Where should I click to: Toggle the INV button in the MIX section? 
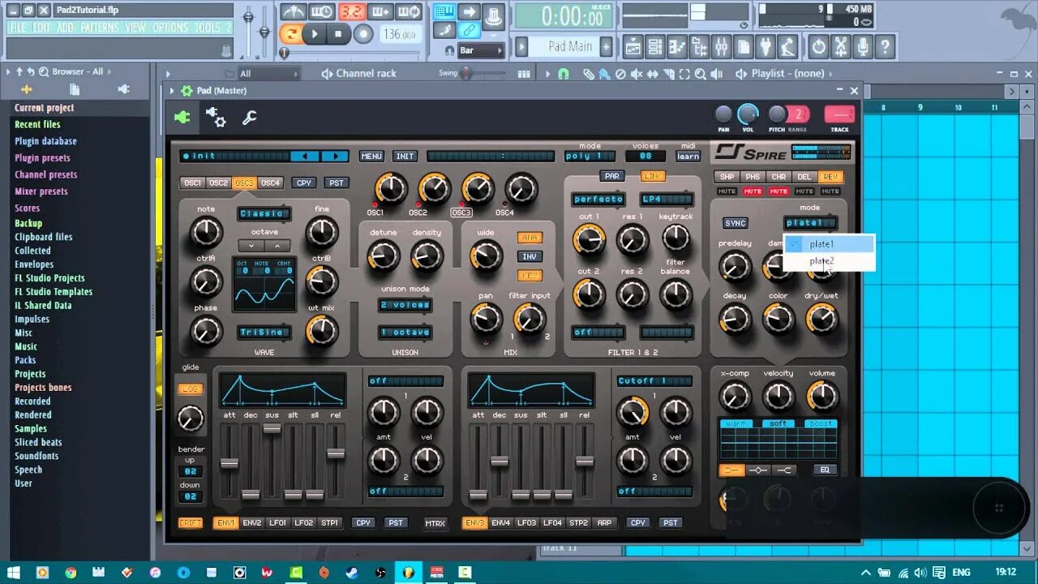click(530, 256)
